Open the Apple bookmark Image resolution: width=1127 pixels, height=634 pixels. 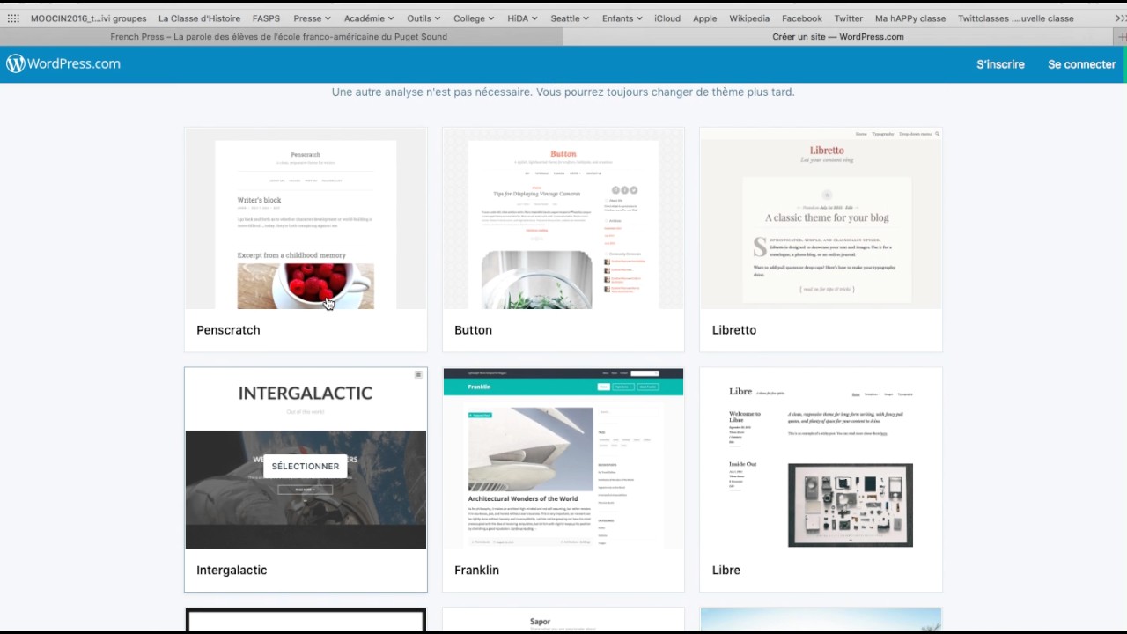click(x=705, y=18)
